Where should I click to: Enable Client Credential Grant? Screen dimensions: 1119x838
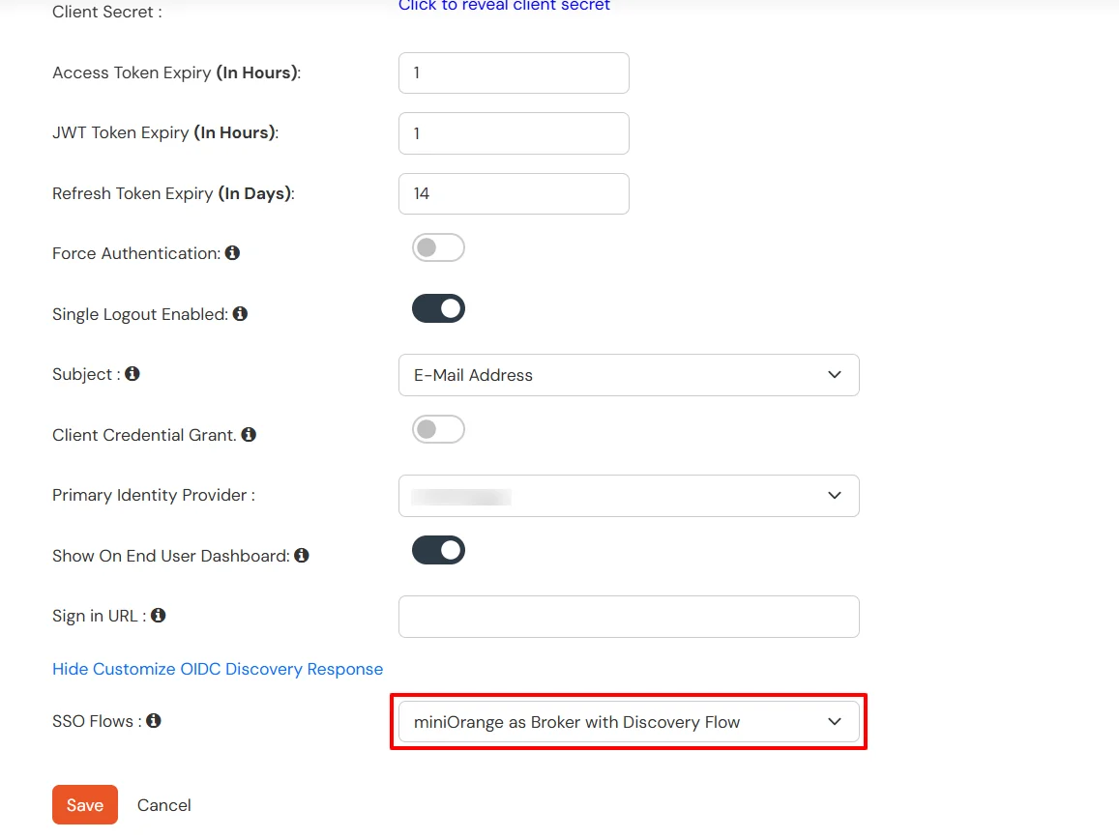pos(438,429)
